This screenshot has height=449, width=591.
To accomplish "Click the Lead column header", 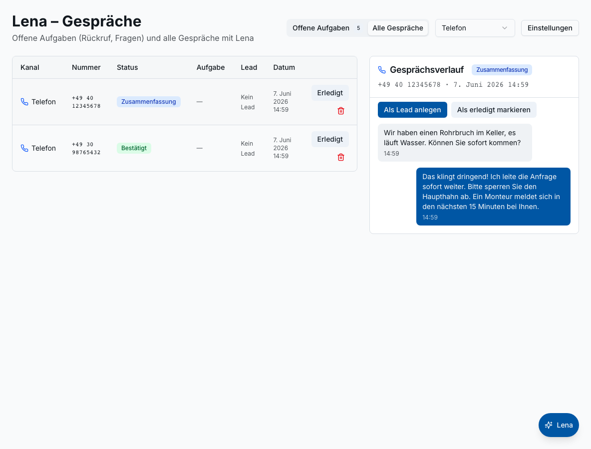I will click(249, 67).
